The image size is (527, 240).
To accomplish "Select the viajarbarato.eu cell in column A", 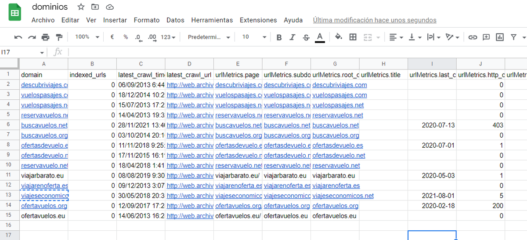I will pos(44,175).
